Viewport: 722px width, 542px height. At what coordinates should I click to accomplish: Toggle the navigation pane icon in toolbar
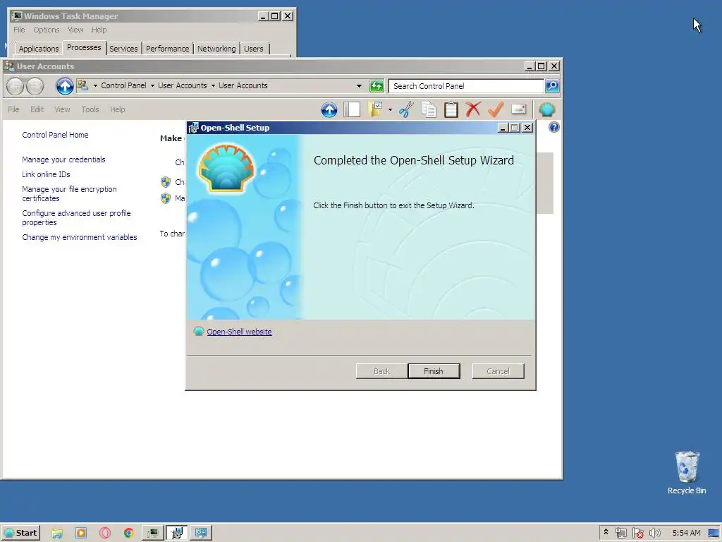[x=352, y=109]
